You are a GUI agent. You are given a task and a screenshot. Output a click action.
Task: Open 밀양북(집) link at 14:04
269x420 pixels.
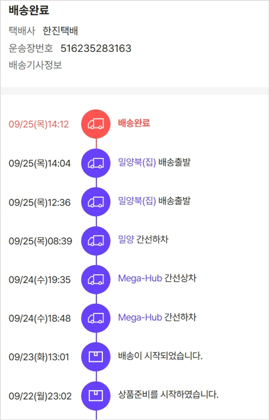pyautogui.click(x=137, y=162)
